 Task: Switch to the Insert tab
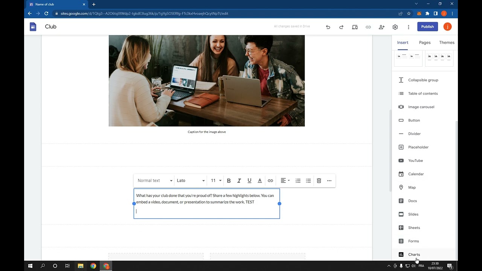coord(403,43)
